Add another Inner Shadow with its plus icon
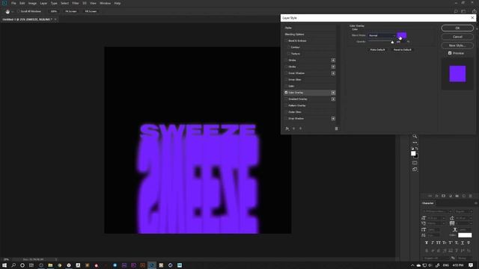The image size is (479, 269). [x=333, y=73]
